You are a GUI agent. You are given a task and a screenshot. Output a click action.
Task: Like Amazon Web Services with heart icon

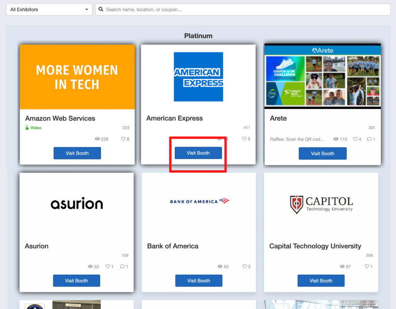(x=123, y=139)
